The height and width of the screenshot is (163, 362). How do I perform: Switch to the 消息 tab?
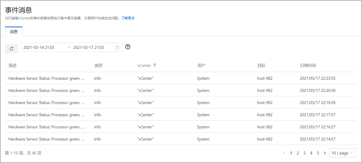14,32
